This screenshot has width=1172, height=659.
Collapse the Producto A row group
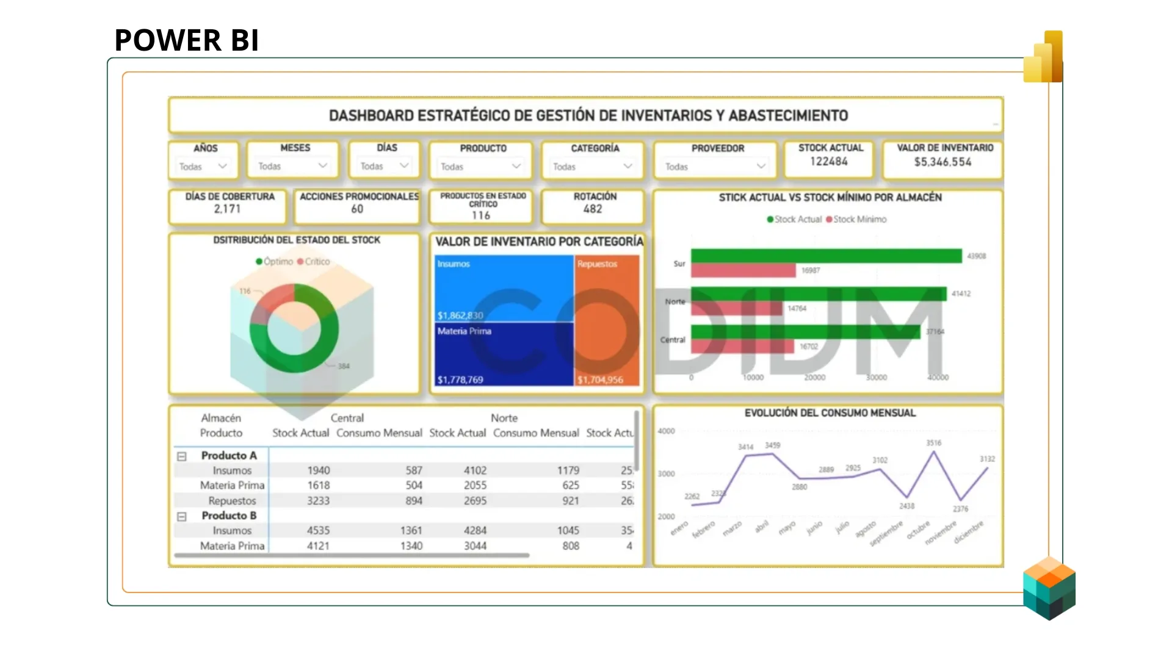(181, 456)
